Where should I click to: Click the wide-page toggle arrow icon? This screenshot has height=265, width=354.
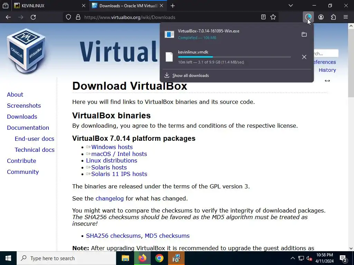coord(327,81)
